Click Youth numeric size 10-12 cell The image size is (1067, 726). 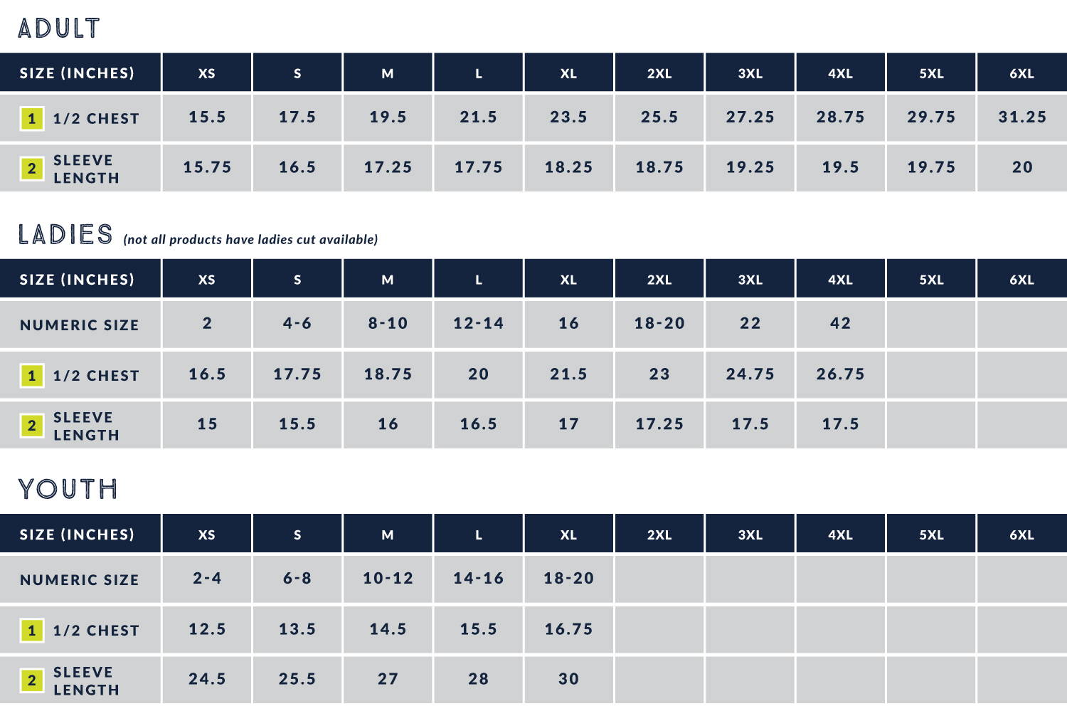(388, 579)
